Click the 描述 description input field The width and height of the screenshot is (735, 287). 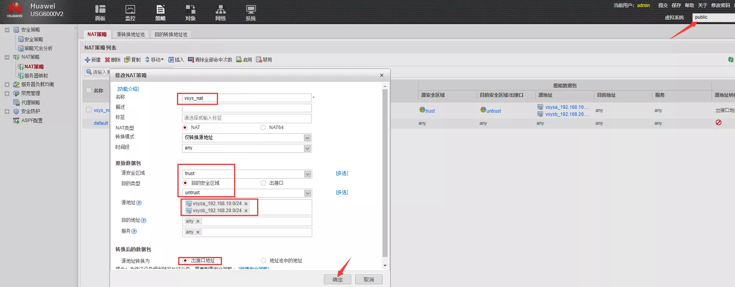(247, 108)
